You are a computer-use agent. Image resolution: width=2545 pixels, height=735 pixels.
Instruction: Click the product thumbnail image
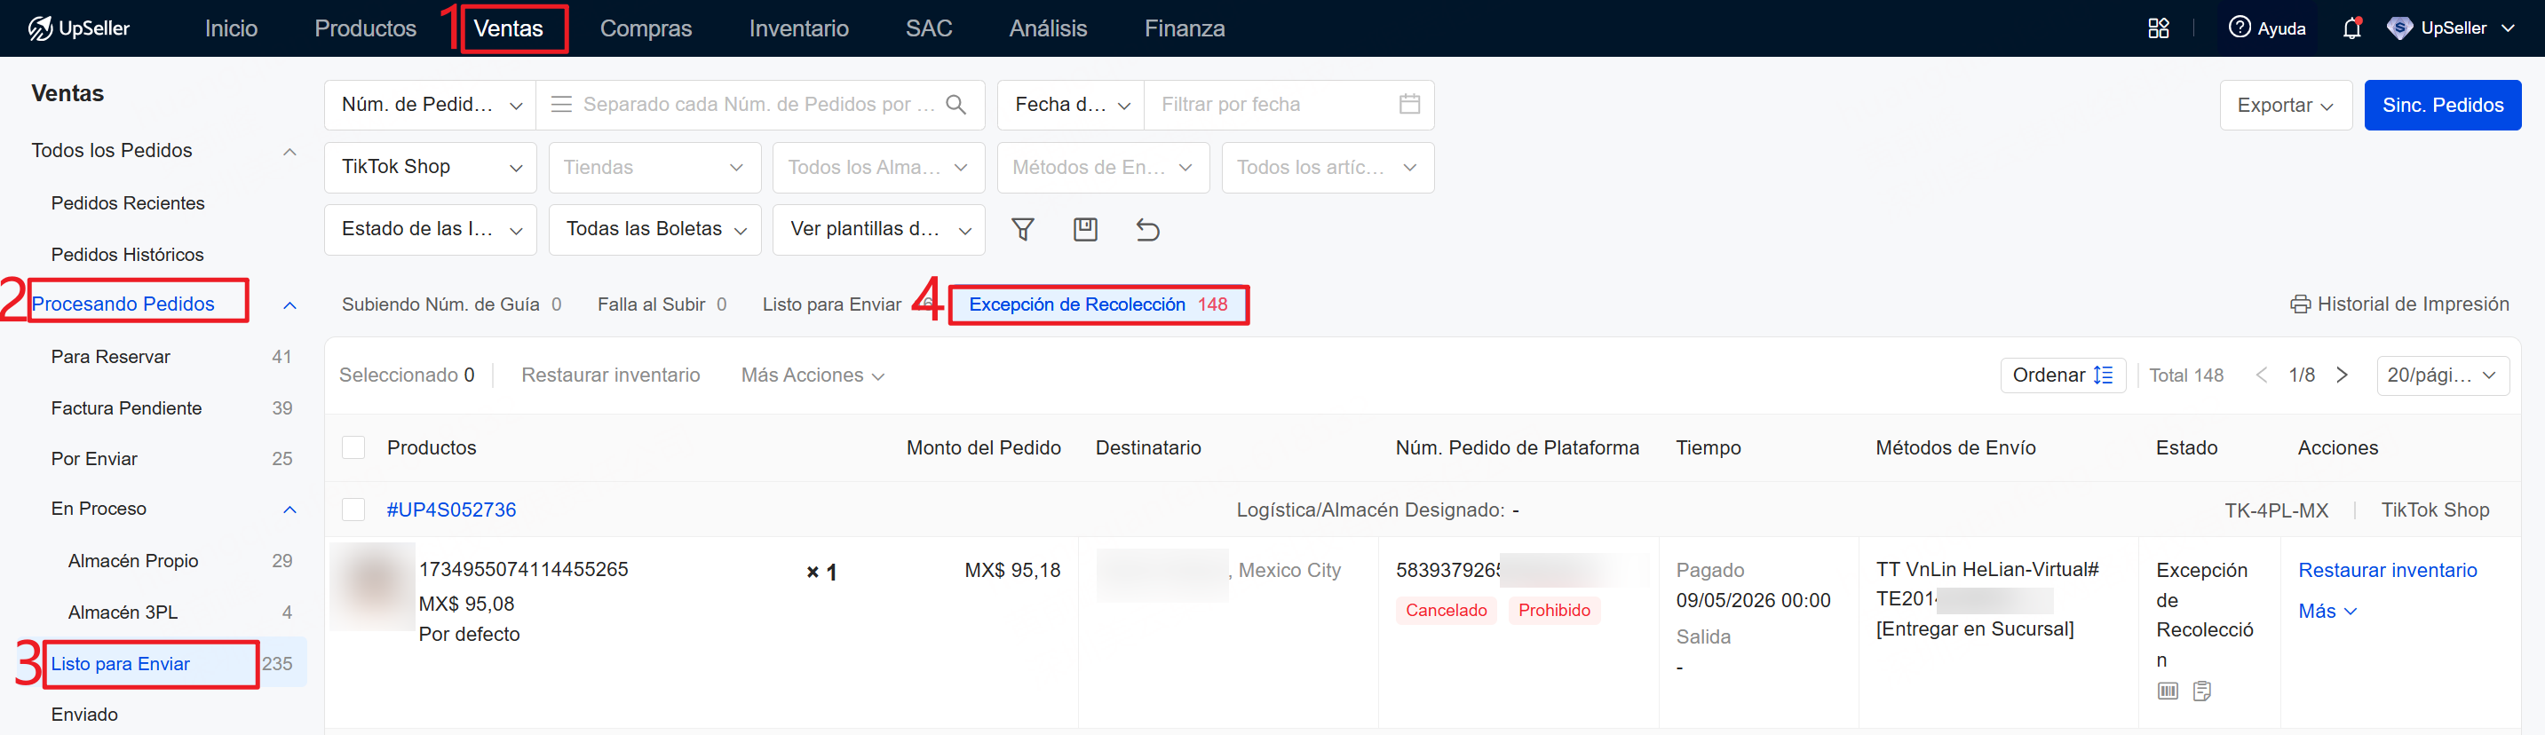374,587
